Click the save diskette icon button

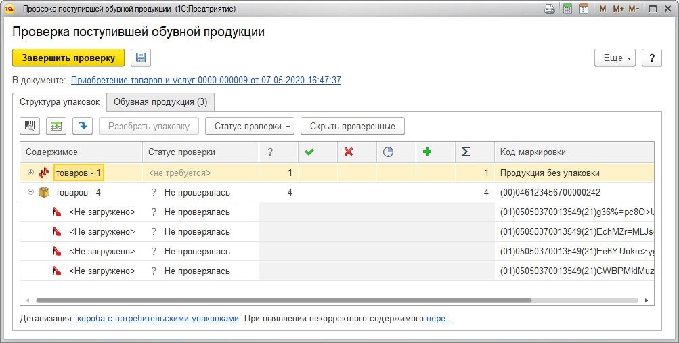coord(141,58)
